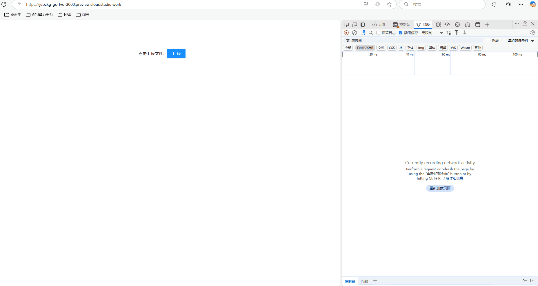Open the Performance gauge icon tab
Screen dimensions: 538x286
[x=448, y=25]
